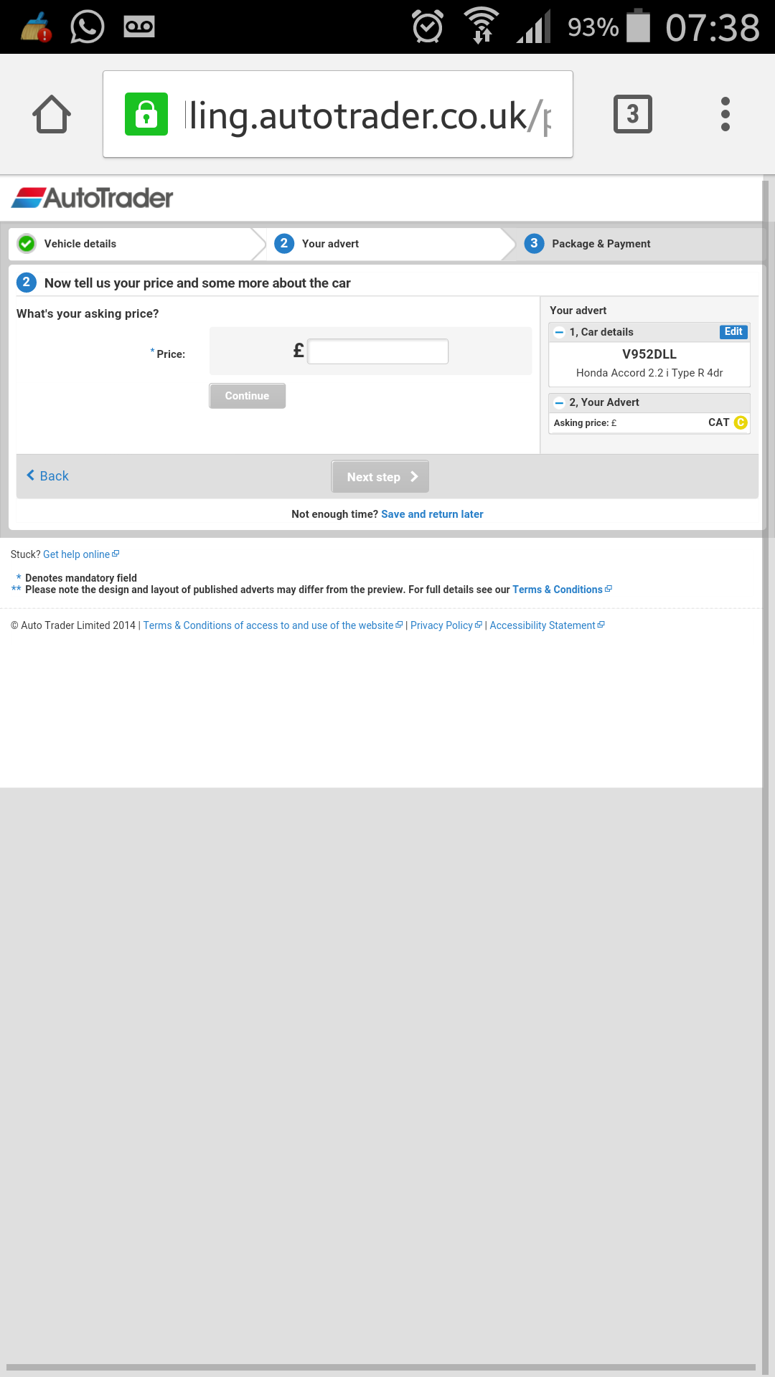
Task: Open the browser three-dot overflow menu
Action: click(725, 114)
